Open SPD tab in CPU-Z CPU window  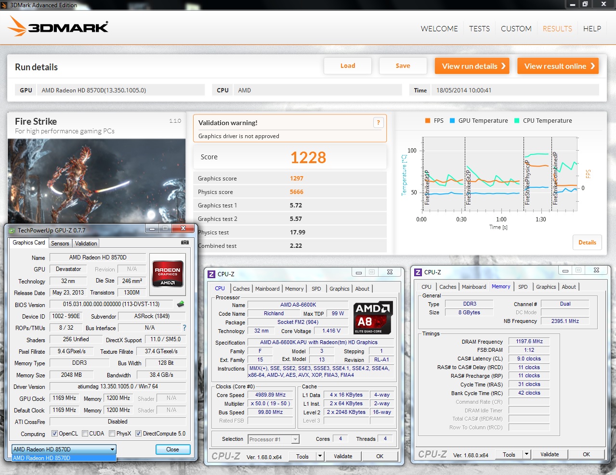pos(316,289)
